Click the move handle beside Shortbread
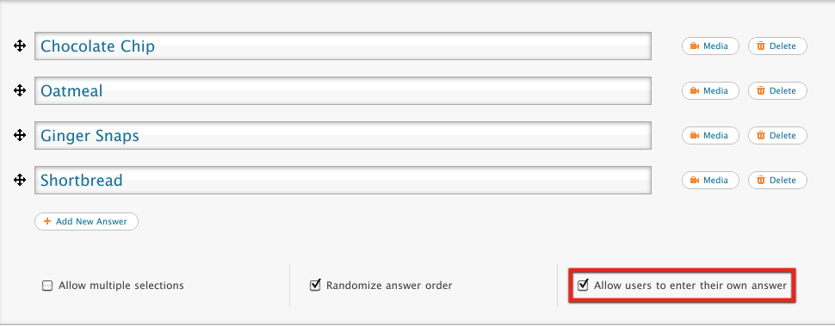The height and width of the screenshot is (326, 835). [x=20, y=181]
